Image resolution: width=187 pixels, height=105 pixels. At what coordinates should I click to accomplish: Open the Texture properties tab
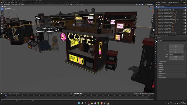(156, 66)
